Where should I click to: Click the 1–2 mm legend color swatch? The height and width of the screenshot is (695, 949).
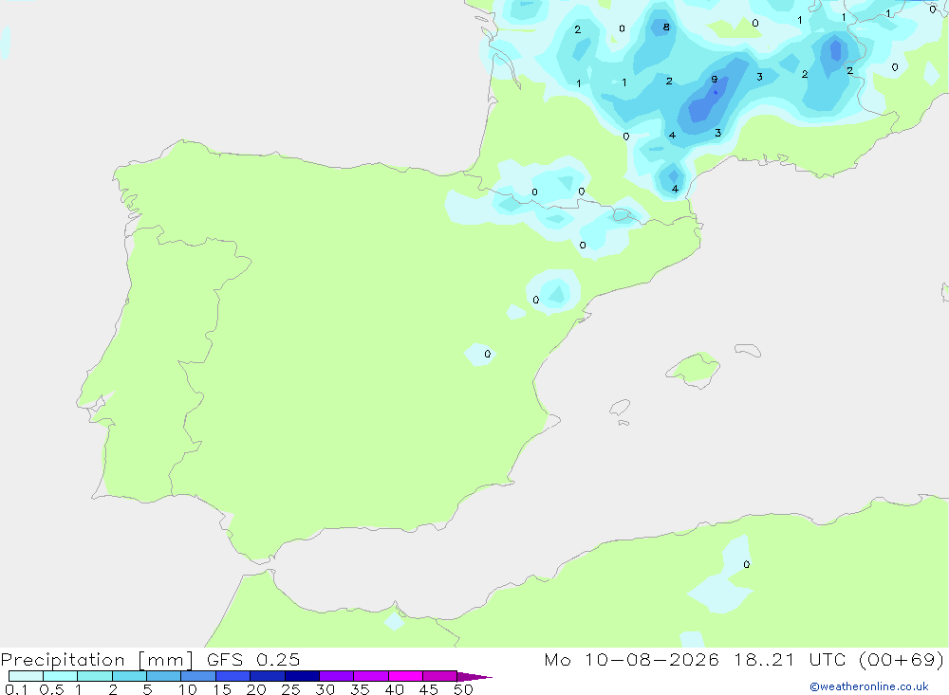[x=95, y=676]
